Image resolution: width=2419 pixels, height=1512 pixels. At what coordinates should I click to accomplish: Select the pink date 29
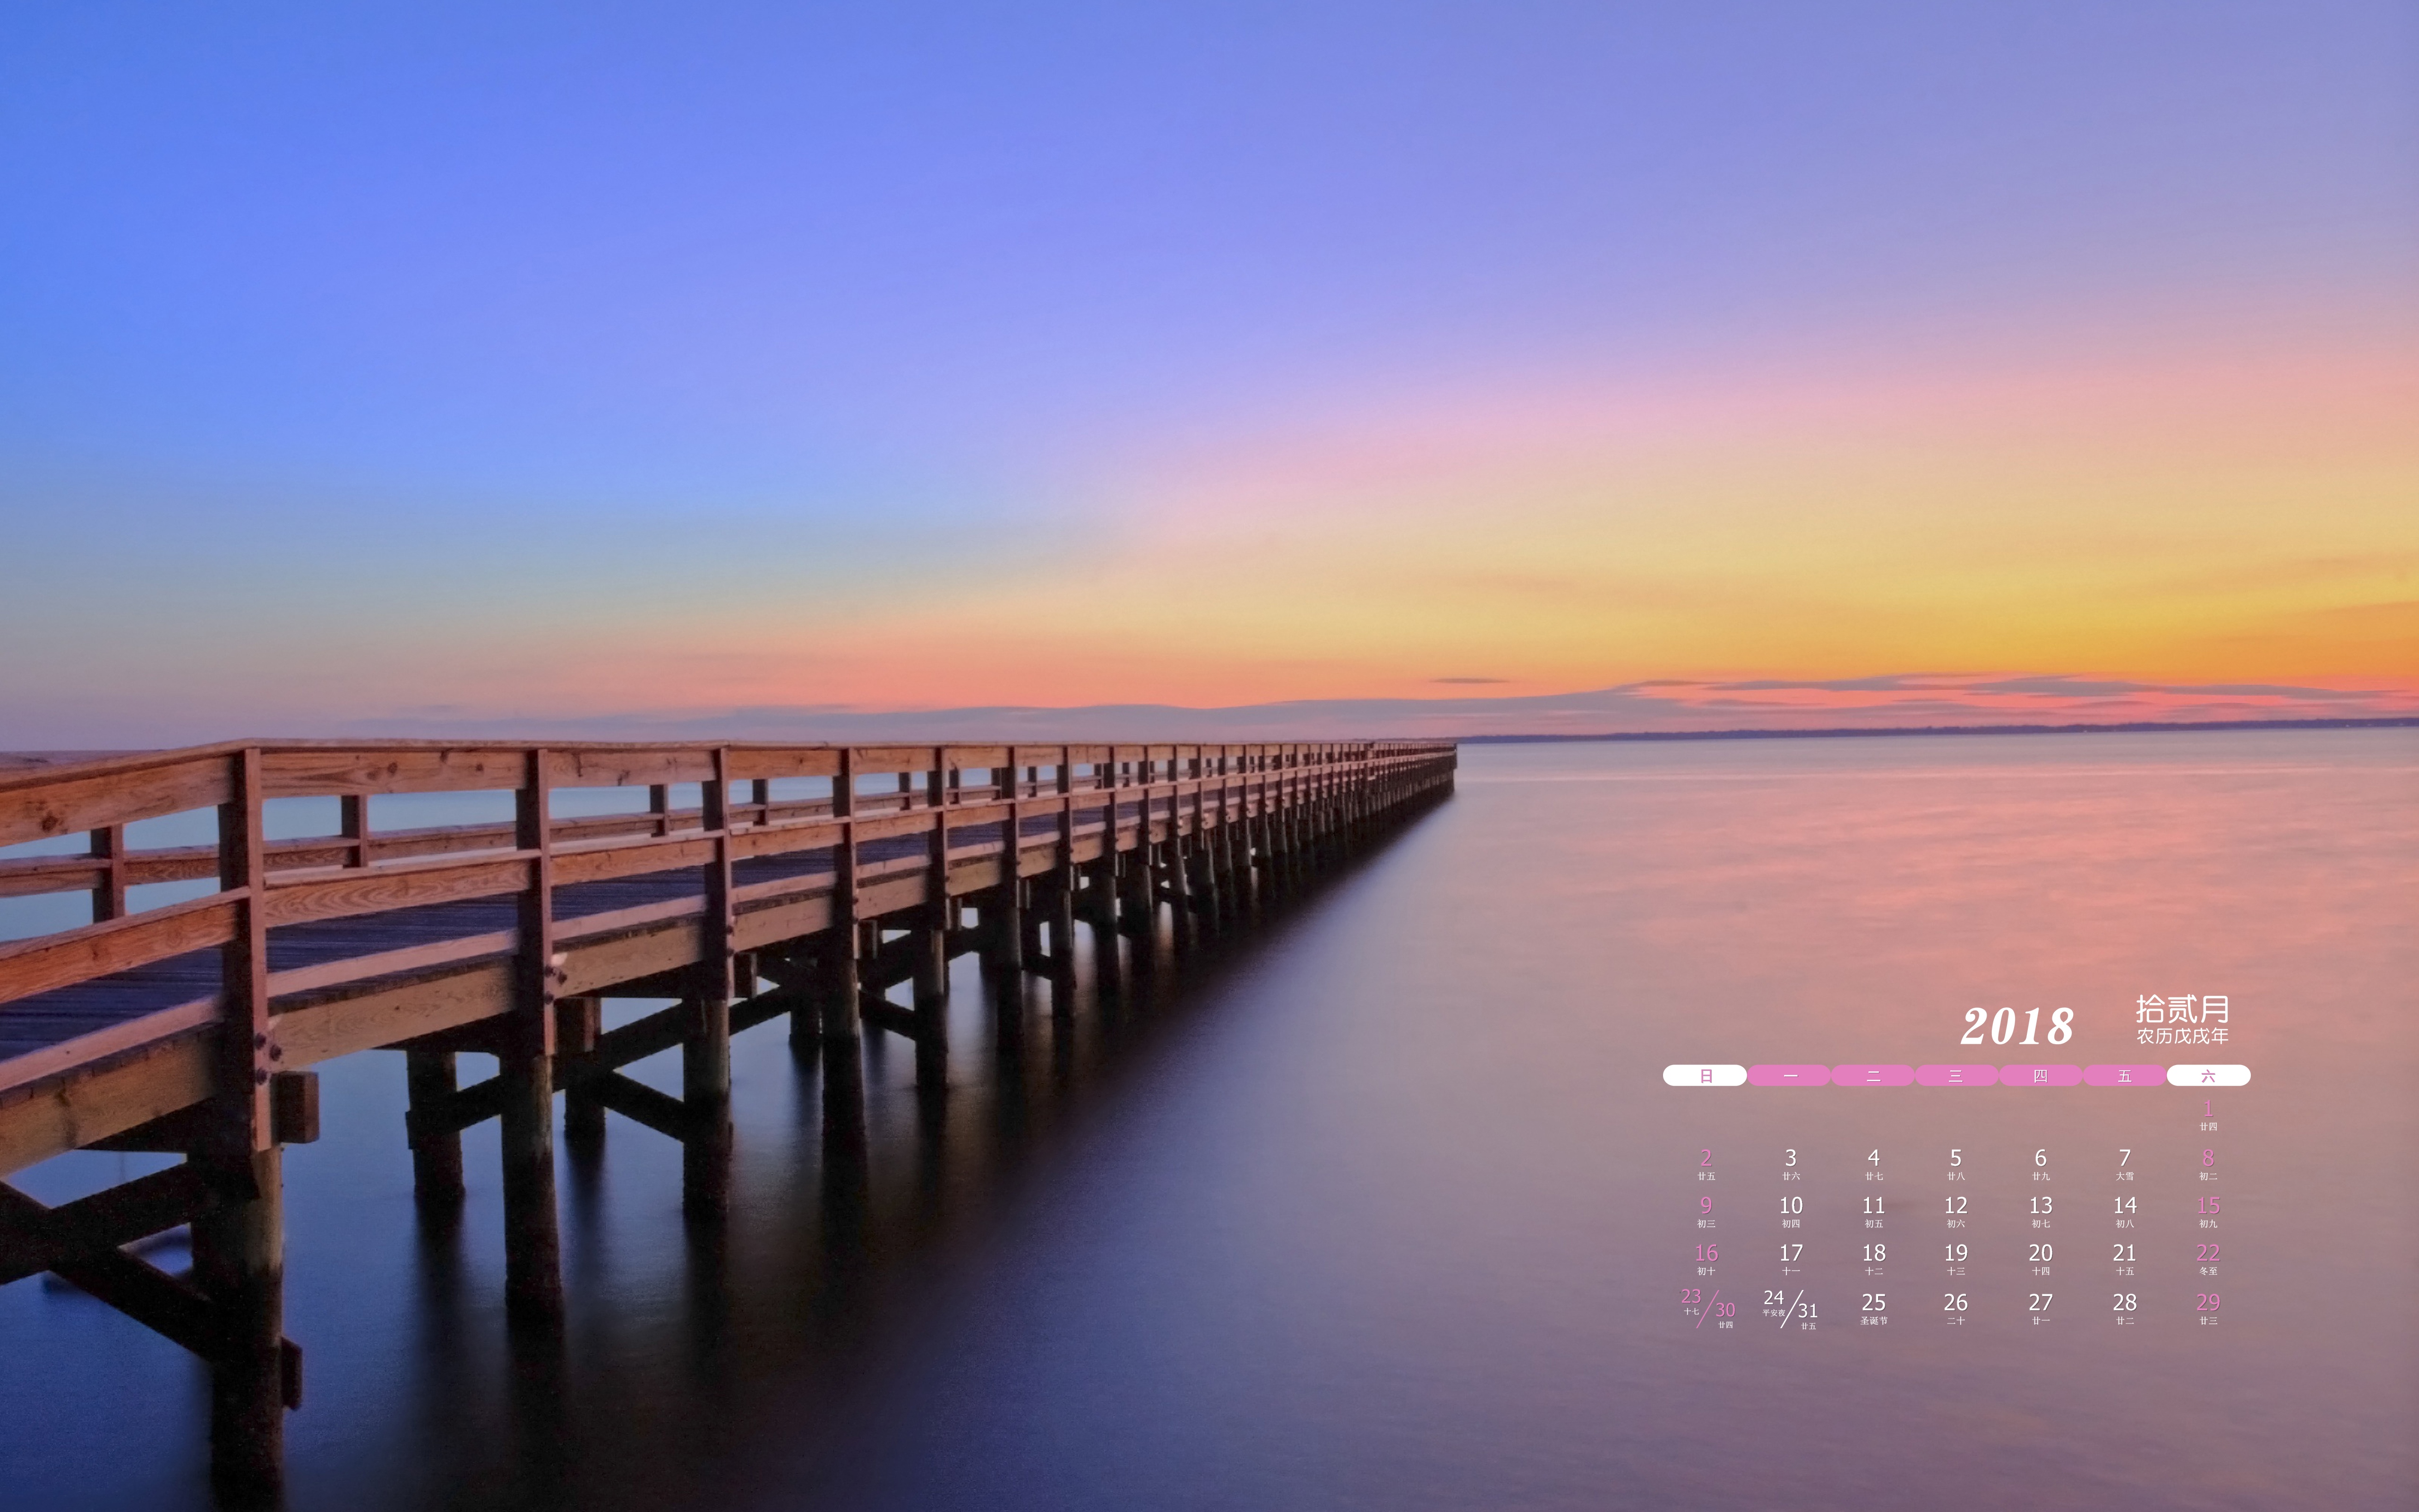tap(2208, 1303)
